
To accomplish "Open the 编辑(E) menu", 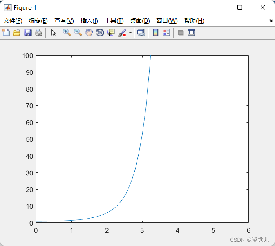I will point(38,21).
